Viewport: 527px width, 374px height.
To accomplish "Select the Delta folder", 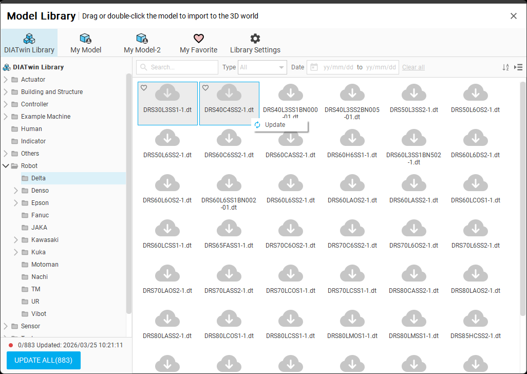I will [73, 178].
